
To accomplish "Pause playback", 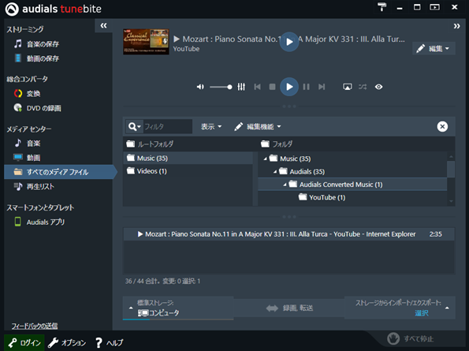I will (306, 87).
